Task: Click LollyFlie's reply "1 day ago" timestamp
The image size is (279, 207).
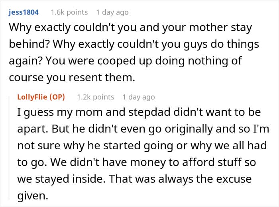Action: click(x=139, y=97)
